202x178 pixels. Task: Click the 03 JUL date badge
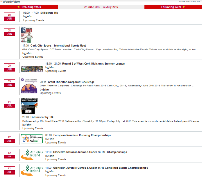click(9, 170)
